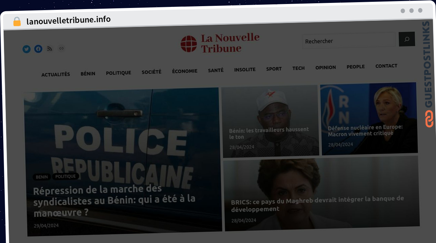This screenshot has height=243, width=436.
Task: Click the padlock icon in the address bar
Action: tap(17, 21)
